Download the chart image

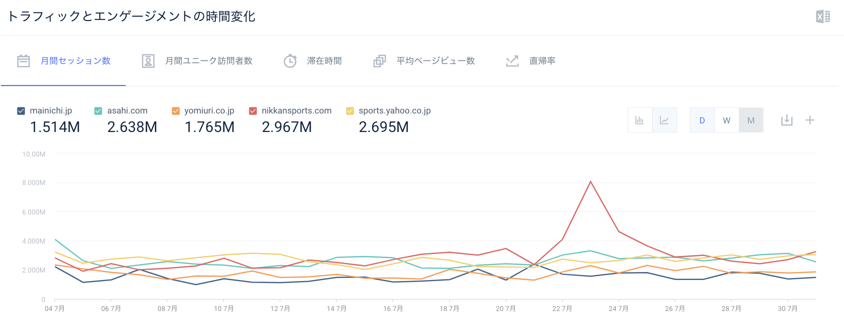786,120
